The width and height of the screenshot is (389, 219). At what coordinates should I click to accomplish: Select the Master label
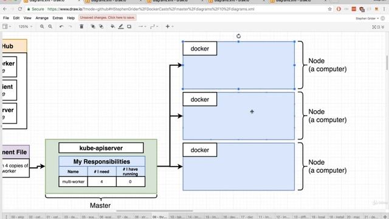[100, 206]
